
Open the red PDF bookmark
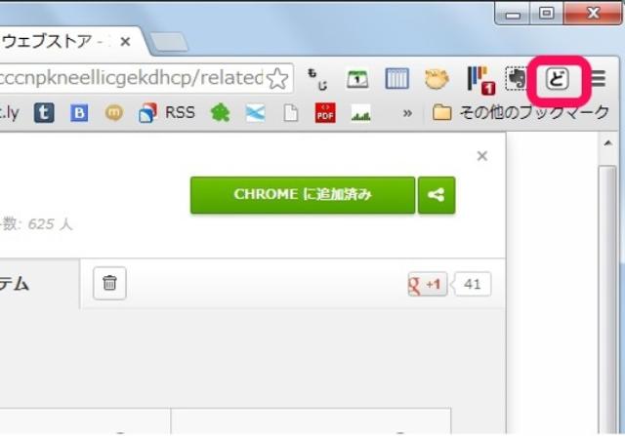(325, 113)
